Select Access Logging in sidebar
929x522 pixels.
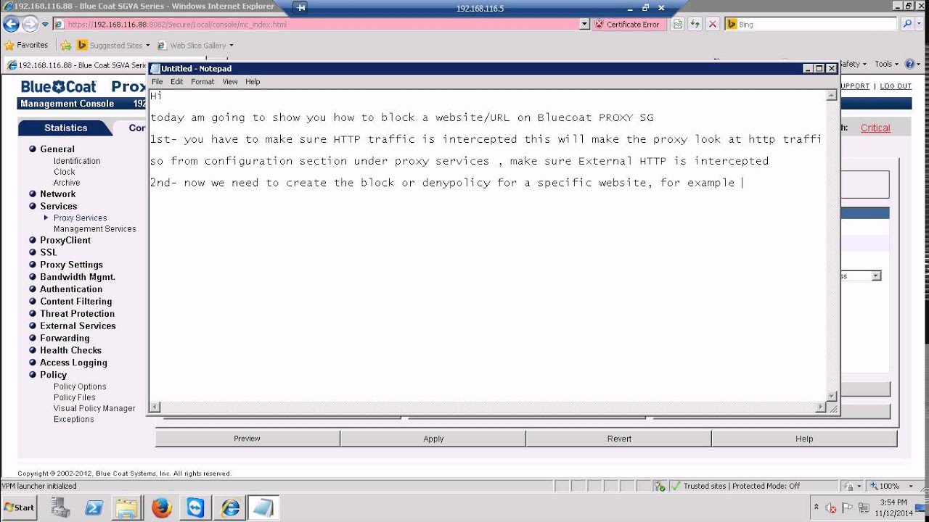tap(73, 362)
